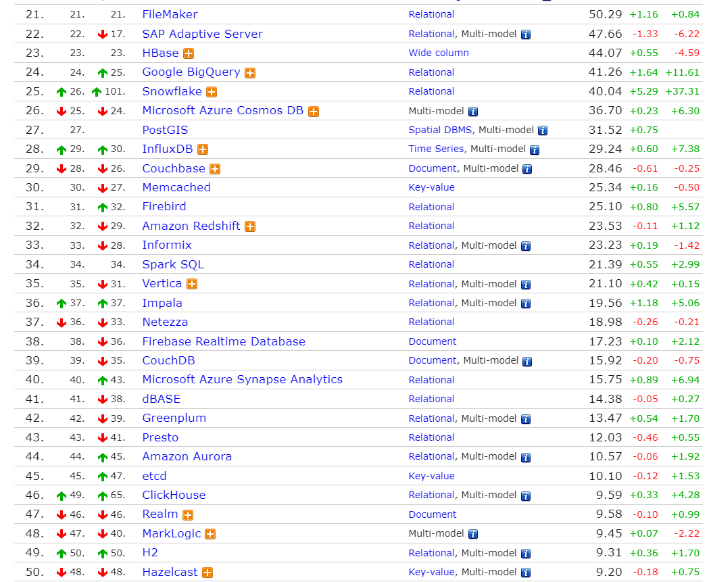
Task: Click the -6.22 yearly change for SAP Adaptive Server
Action: [x=687, y=34]
